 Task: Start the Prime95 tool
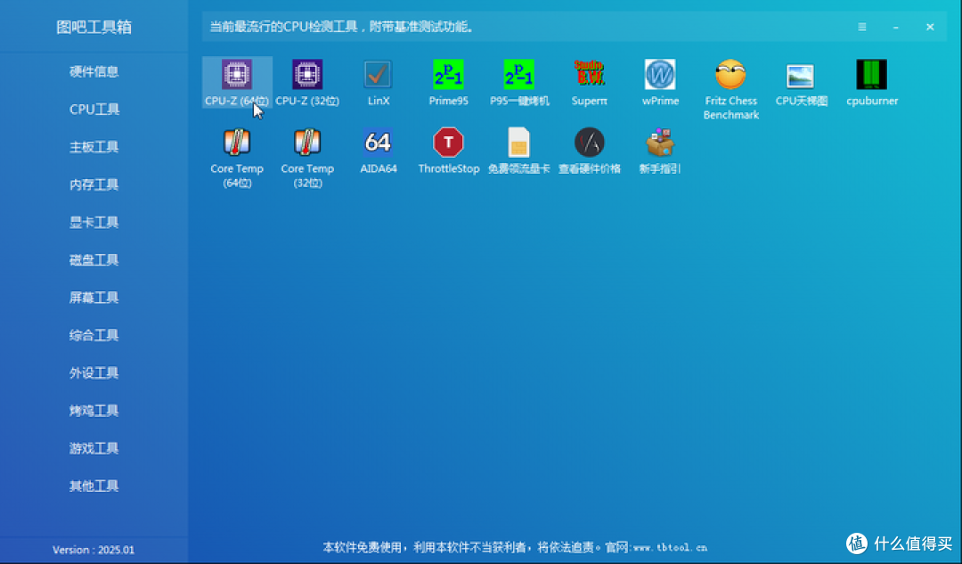pos(448,82)
